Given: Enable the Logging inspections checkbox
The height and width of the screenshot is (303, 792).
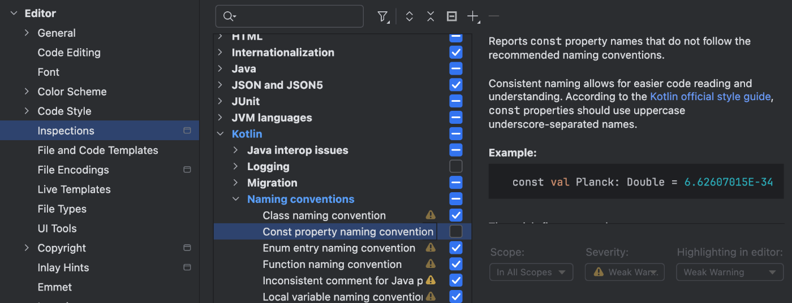Looking at the screenshot, I should click(x=456, y=166).
